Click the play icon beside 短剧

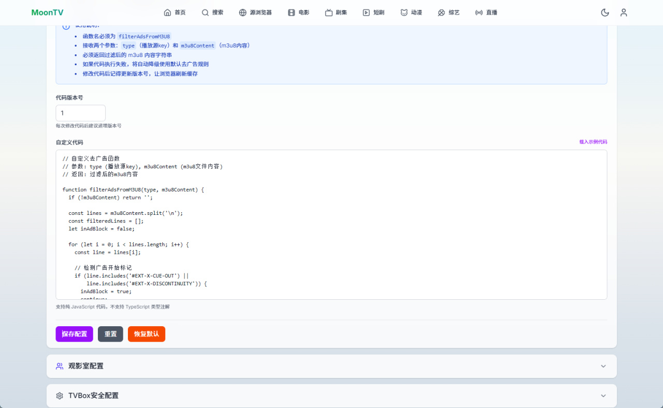point(366,12)
